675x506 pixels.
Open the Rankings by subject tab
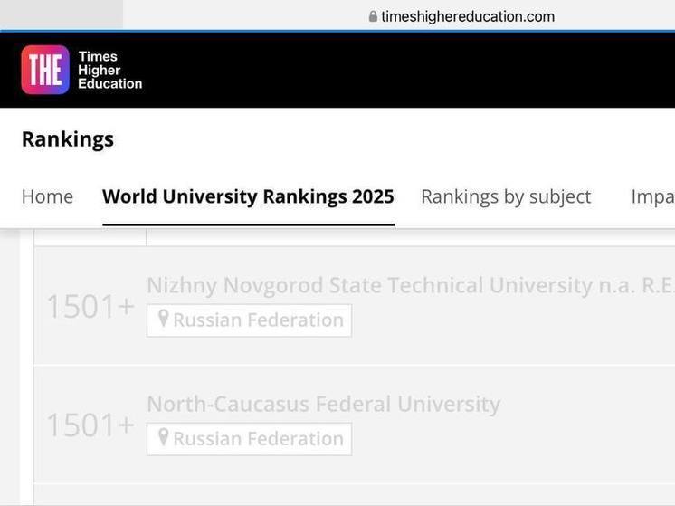[506, 196]
